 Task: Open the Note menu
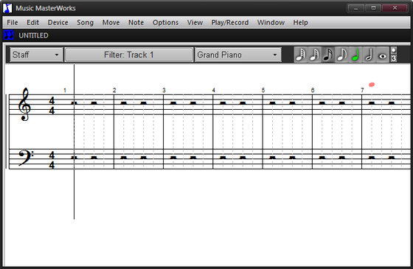[136, 23]
